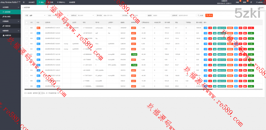The height and width of the screenshot is (130, 266).
Task: Switch to the 系统管理 top tab
Action: coord(72,2)
